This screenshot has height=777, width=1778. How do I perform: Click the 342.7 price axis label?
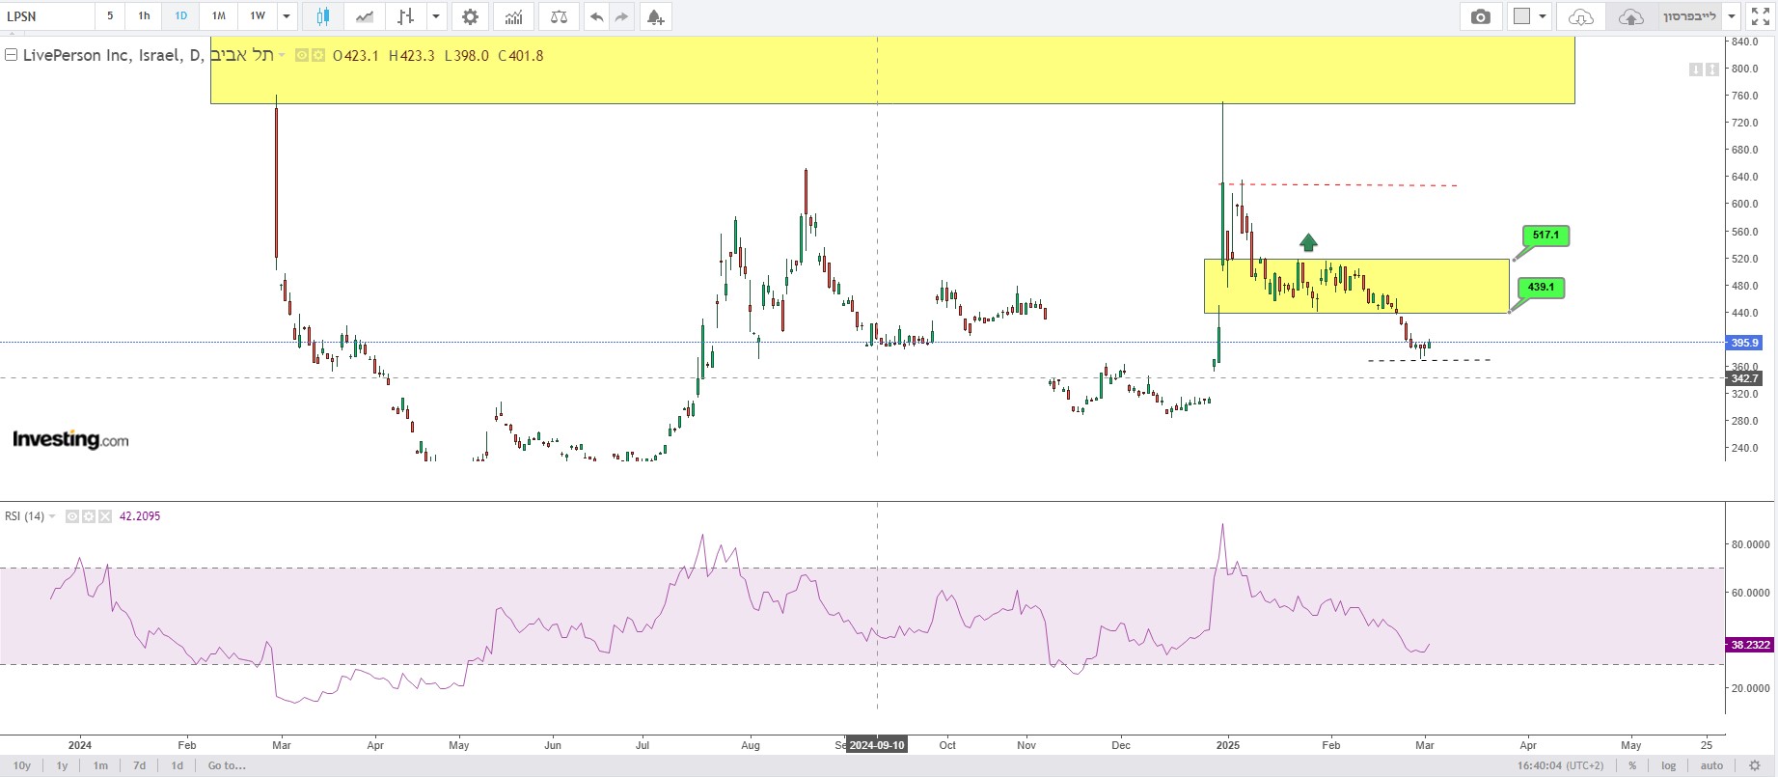1745,378
